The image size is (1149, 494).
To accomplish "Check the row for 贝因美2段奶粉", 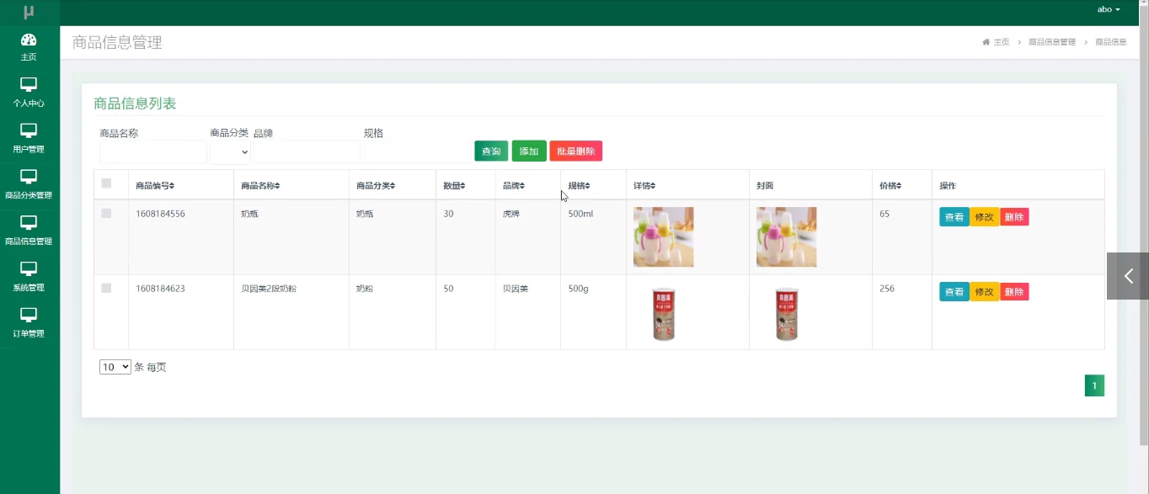I will [x=106, y=289].
